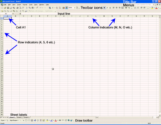Screen dimensions: 161x125
Task: Select the Oval tool in Draw toolbar
Action: click(x=29, y=120)
